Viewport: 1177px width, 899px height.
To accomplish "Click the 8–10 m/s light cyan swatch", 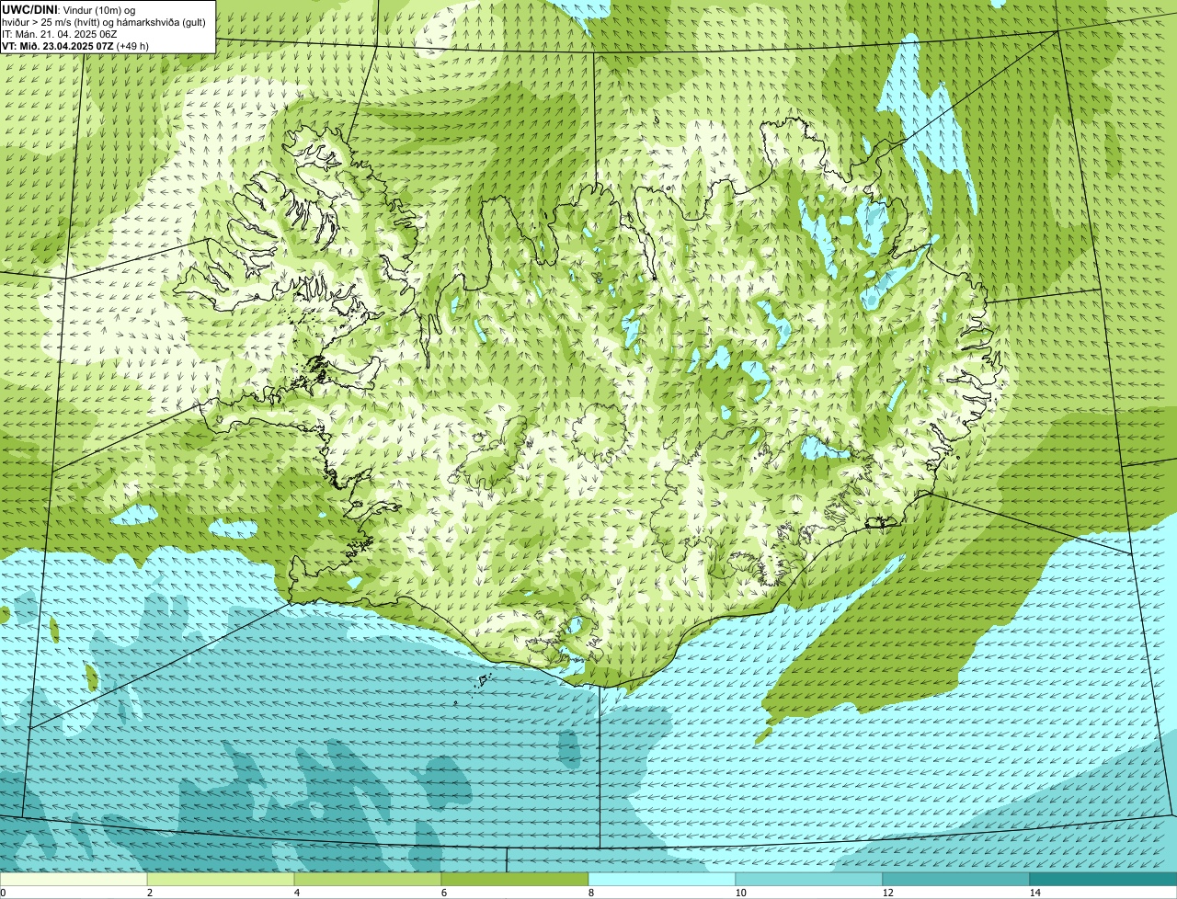I will 662,879.
